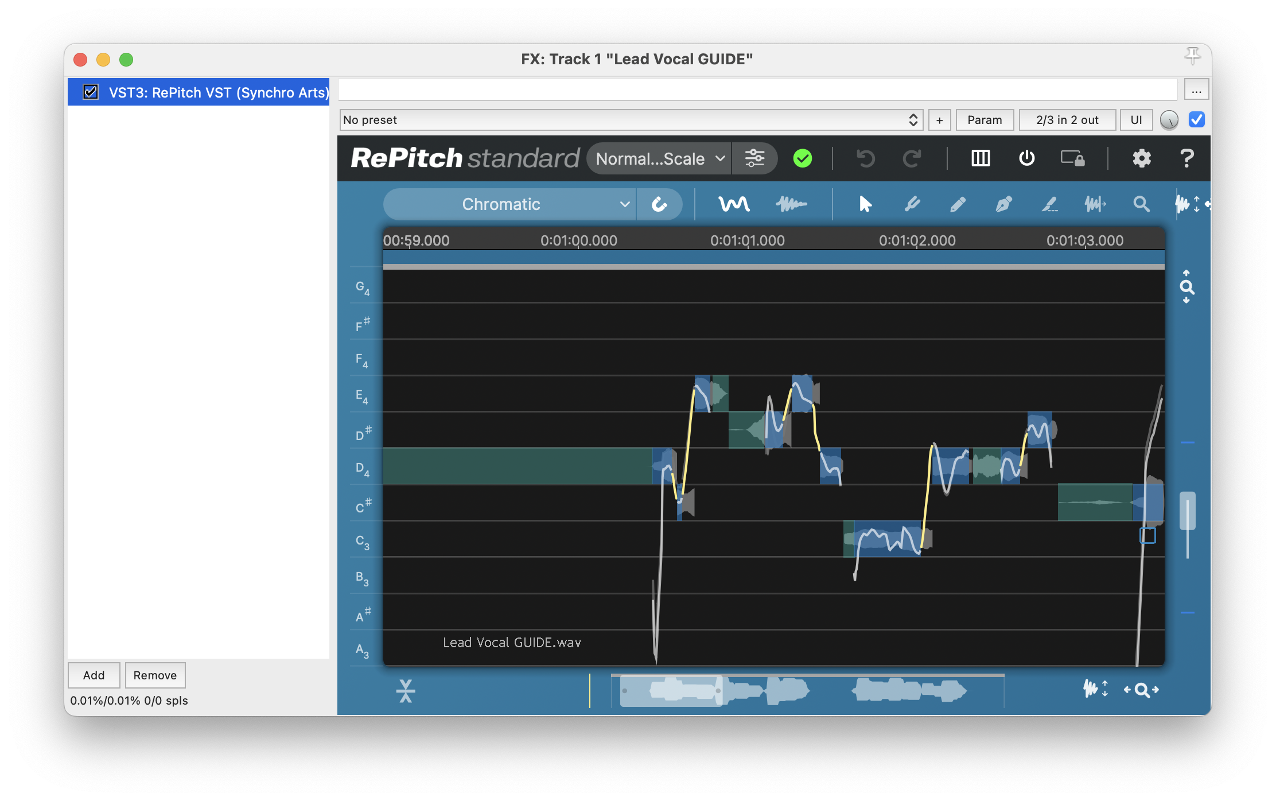Show the pitch curve view icon
This screenshot has height=801, width=1276.
(x=734, y=204)
